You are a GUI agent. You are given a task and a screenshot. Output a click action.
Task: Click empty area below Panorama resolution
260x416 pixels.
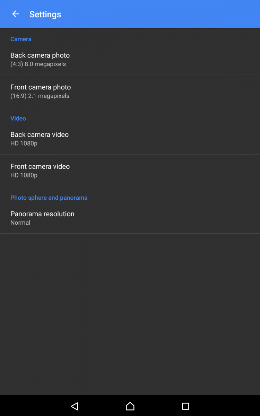130,312
